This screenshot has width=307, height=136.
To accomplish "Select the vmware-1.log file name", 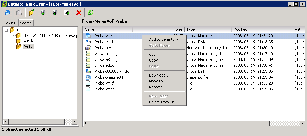I will [x=106, y=54].
